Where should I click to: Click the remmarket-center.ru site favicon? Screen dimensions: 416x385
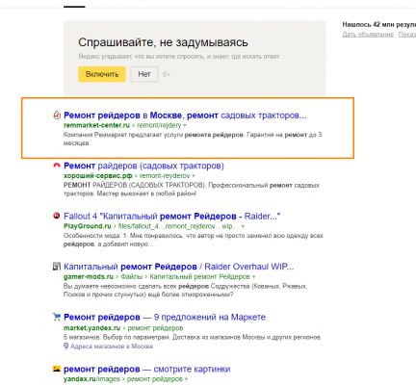point(57,115)
